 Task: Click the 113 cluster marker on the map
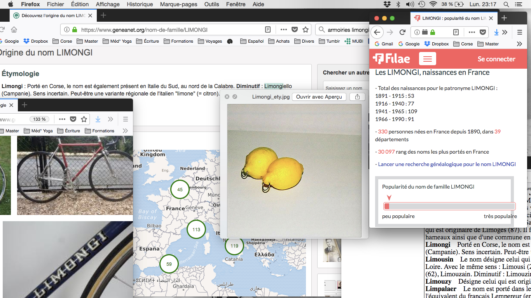(x=196, y=229)
